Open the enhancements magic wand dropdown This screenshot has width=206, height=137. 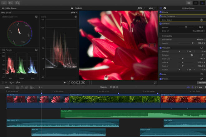click(x=12, y=83)
